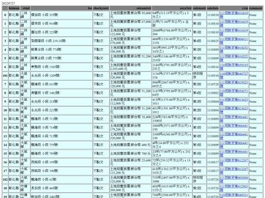Viewport: 265px width, 198px height.
Task: Open the crm link in row 5
Action: point(234,58)
